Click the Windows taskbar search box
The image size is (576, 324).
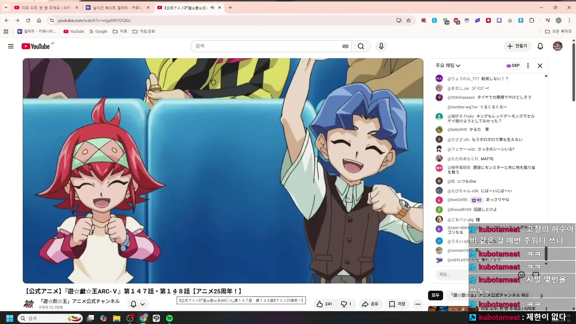[51, 318]
